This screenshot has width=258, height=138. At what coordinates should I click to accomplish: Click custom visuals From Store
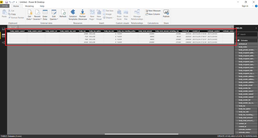point(119,15)
